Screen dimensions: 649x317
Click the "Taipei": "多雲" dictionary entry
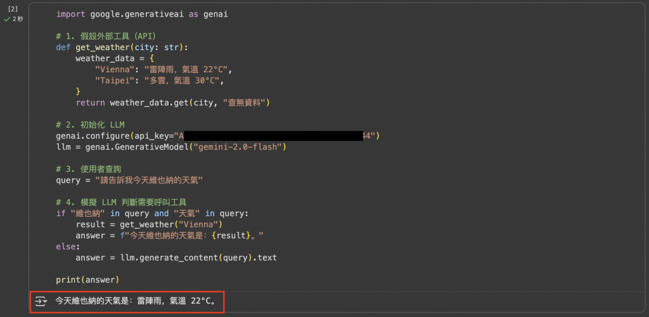coord(159,81)
